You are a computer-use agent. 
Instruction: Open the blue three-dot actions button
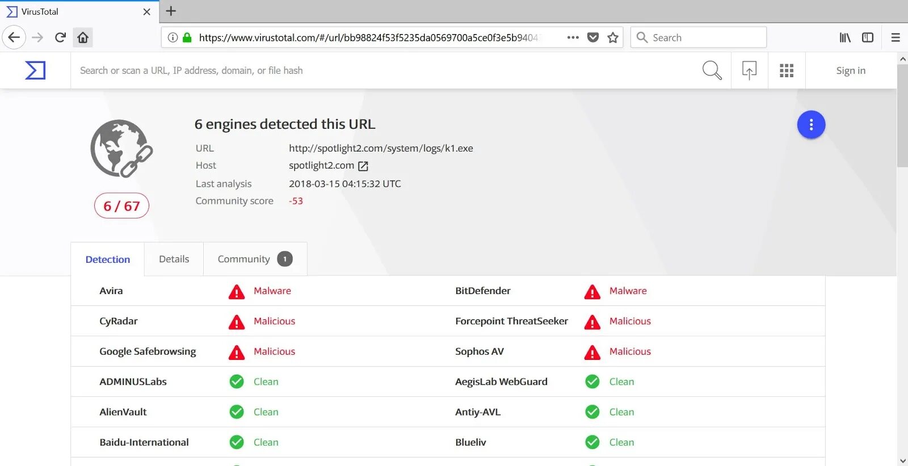point(811,125)
